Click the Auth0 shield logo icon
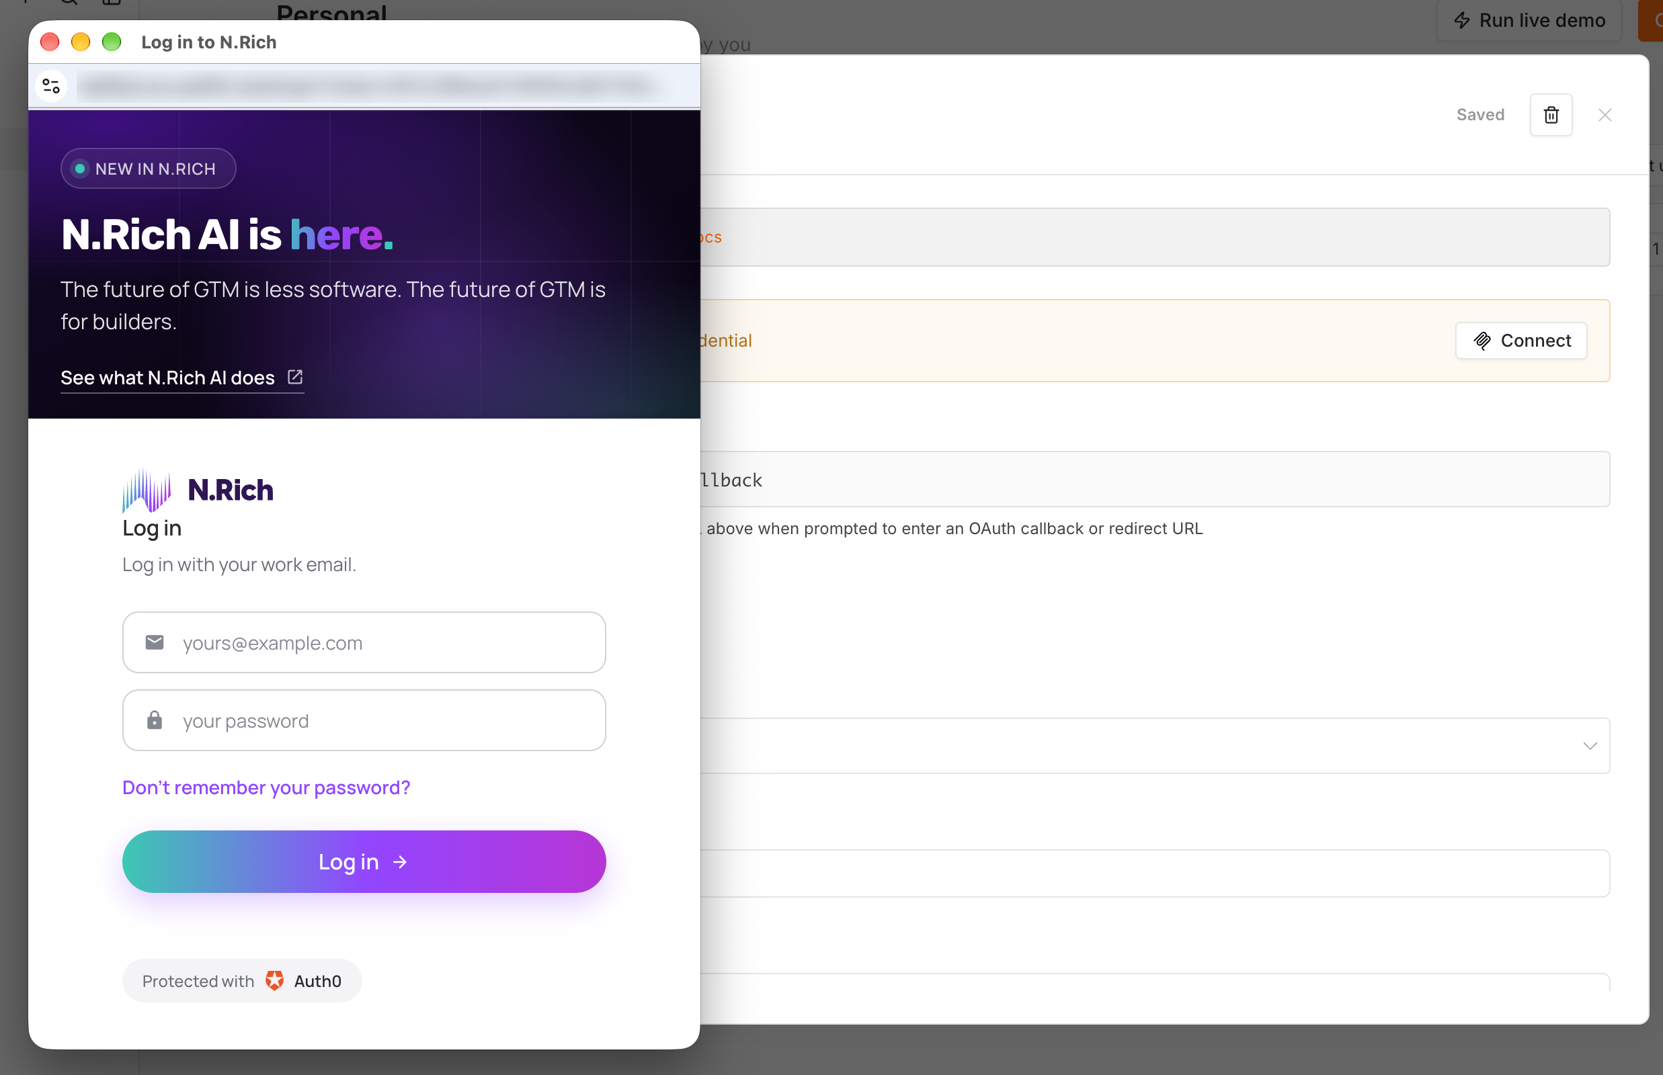Screen dimensions: 1663x1075 coord(274,981)
